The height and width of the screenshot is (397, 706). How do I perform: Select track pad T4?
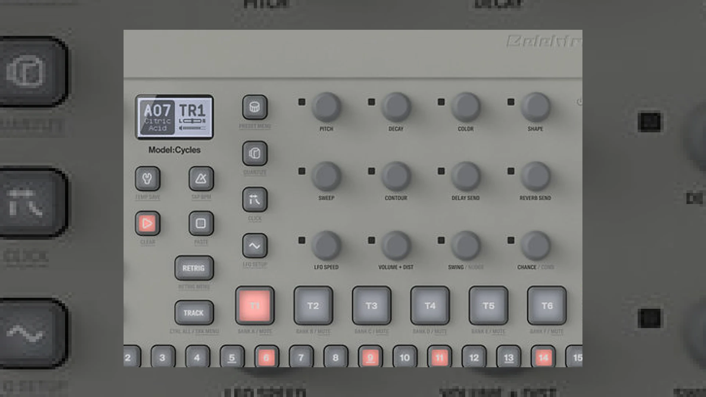click(x=430, y=305)
